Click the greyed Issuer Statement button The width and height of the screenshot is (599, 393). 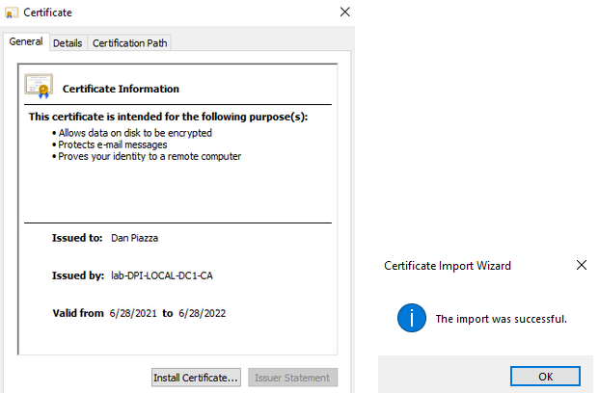click(292, 378)
